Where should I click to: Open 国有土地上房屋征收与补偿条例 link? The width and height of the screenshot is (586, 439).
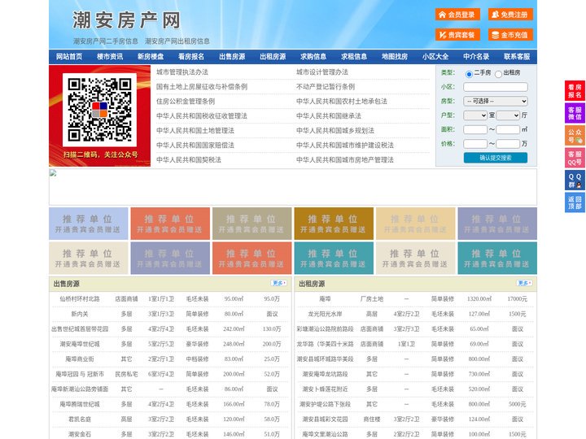pyautogui.click(x=202, y=87)
